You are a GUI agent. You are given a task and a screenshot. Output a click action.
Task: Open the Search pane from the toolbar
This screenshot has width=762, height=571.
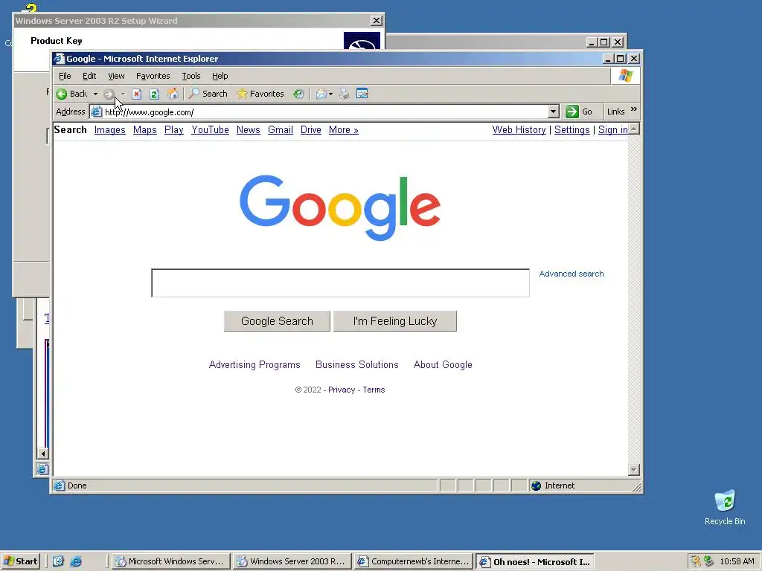click(x=208, y=94)
